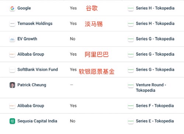Open Patrick Cheung's profile link

32,85
